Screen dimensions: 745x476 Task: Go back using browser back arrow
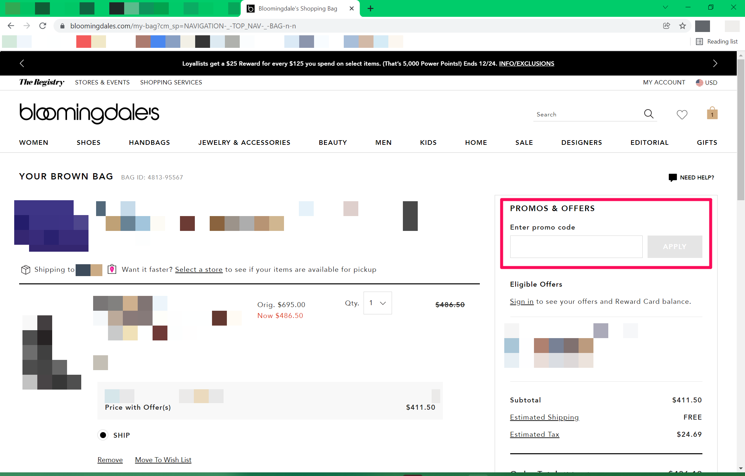coord(11,26)
